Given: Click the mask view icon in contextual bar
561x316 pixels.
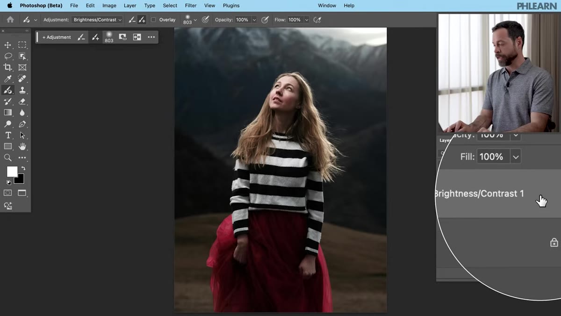Looking at the screenshot, I should pyautogui.click(x=122, y=37).
